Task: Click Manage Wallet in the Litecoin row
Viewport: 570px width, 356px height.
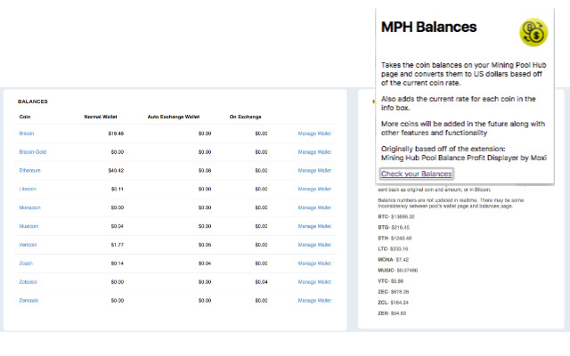Action: pyautogui.click(x=314, y=190)
